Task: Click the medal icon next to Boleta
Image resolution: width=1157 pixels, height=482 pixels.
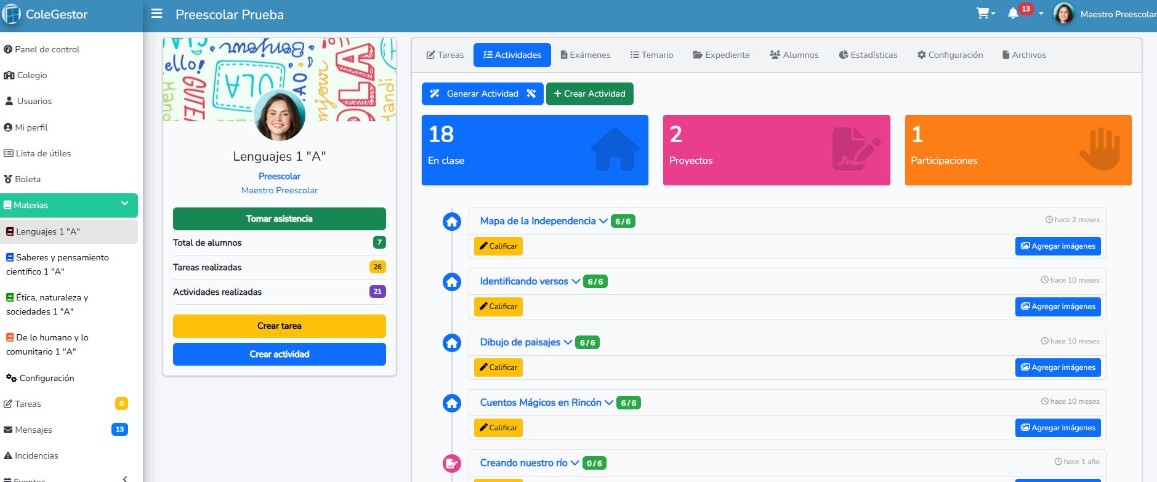Action: (8, 179)
